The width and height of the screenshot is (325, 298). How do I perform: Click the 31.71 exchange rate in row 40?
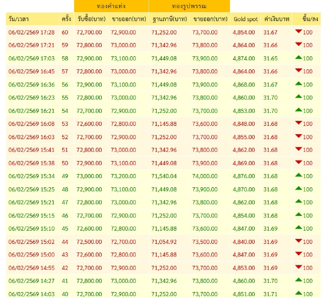tap(270, 294)
